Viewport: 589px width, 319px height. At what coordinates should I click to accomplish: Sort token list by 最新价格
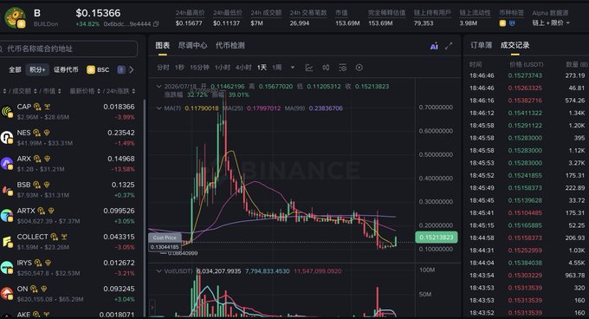pyautogui.click(x=85, y=91)
